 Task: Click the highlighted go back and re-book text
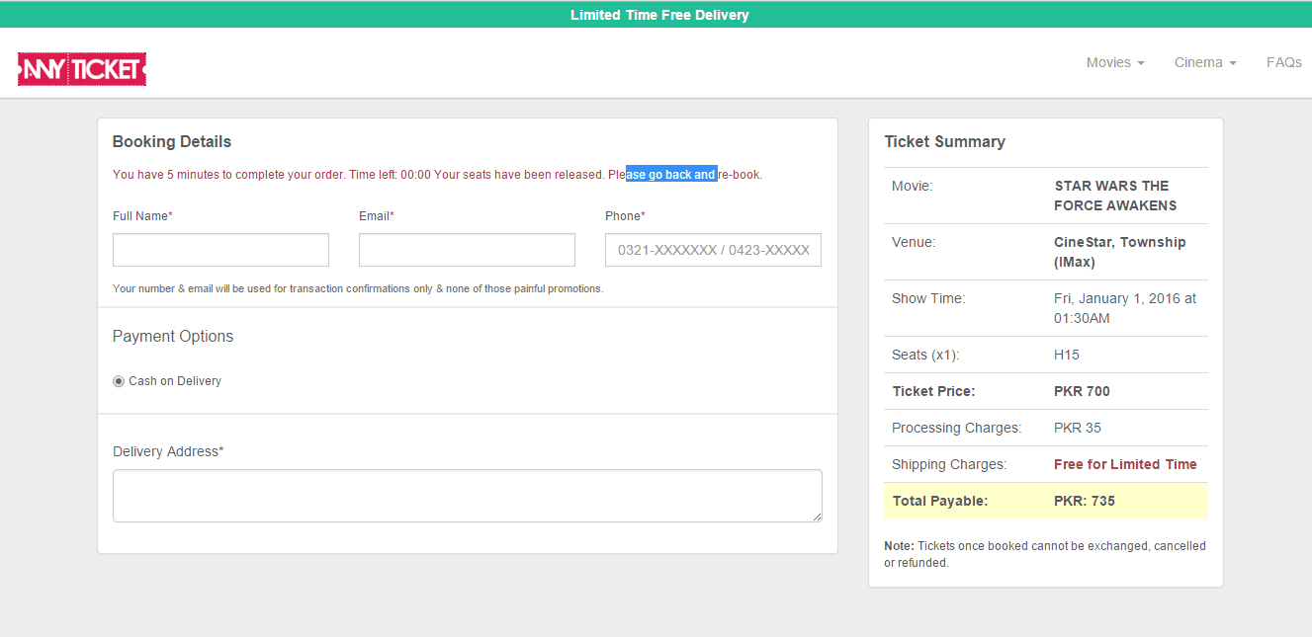[x=670, y=174]
